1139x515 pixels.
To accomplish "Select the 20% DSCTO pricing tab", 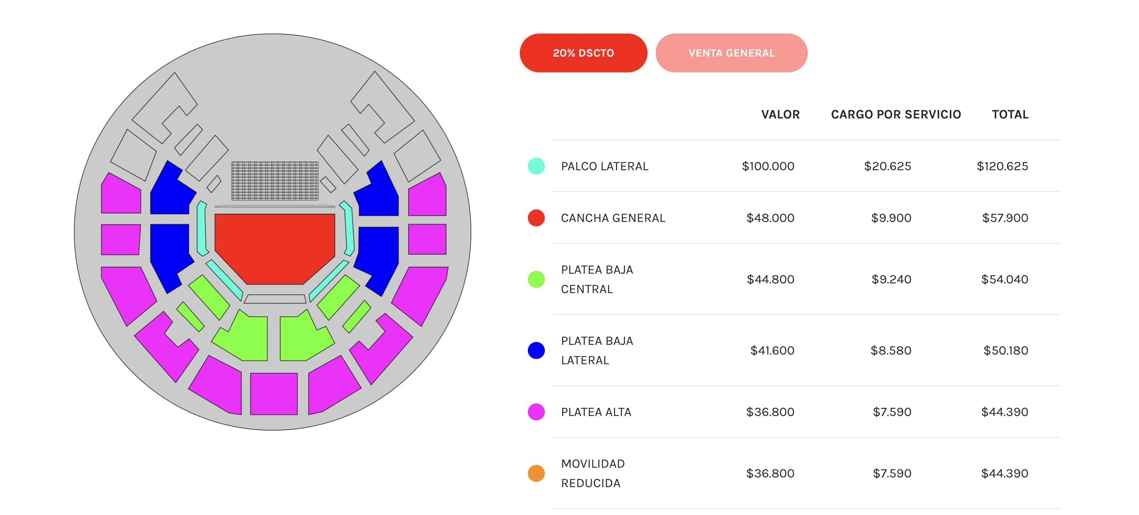I will (x=583, y=53).
